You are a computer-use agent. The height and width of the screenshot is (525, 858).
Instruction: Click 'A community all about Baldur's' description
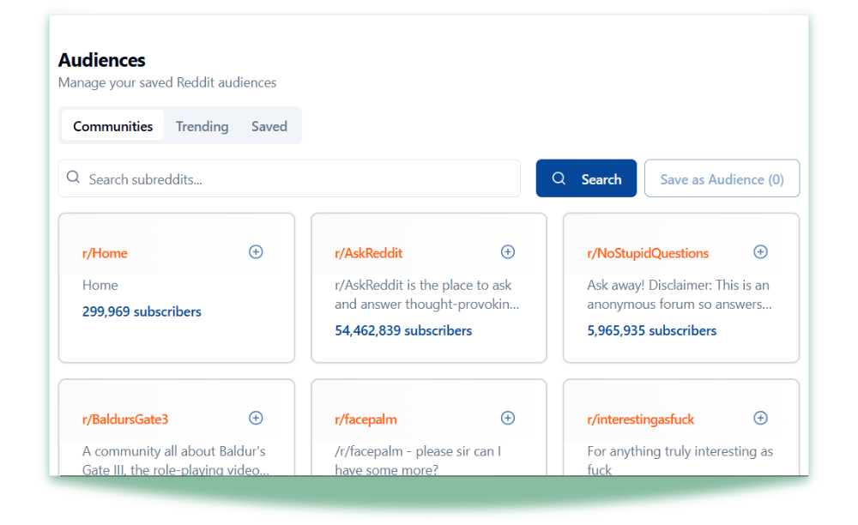click(x=176, y=460)
